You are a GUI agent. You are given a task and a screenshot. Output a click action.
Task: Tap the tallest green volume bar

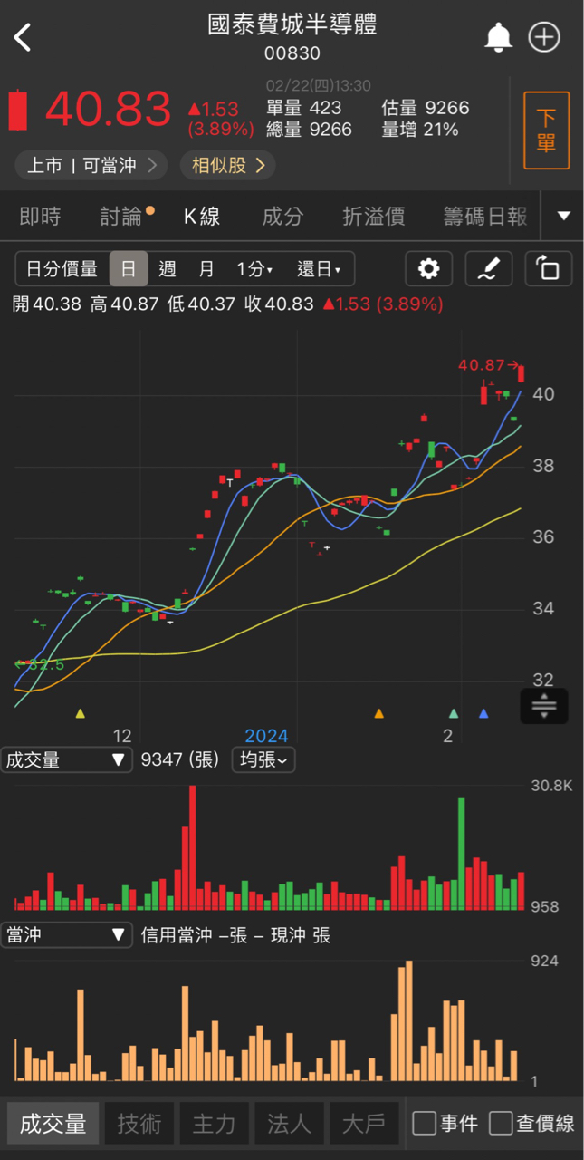[462, 854]
